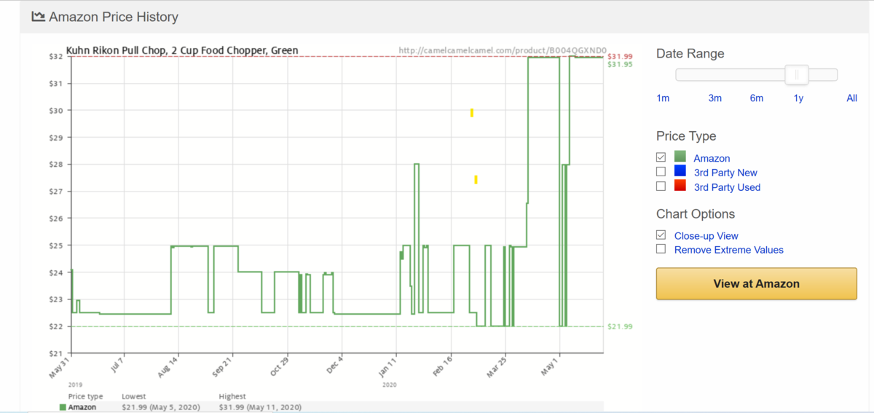The width and height of the screenshot is (874, 413).
Task: Click the Aug 14 x-axis date label
Action: pos(169,366)
